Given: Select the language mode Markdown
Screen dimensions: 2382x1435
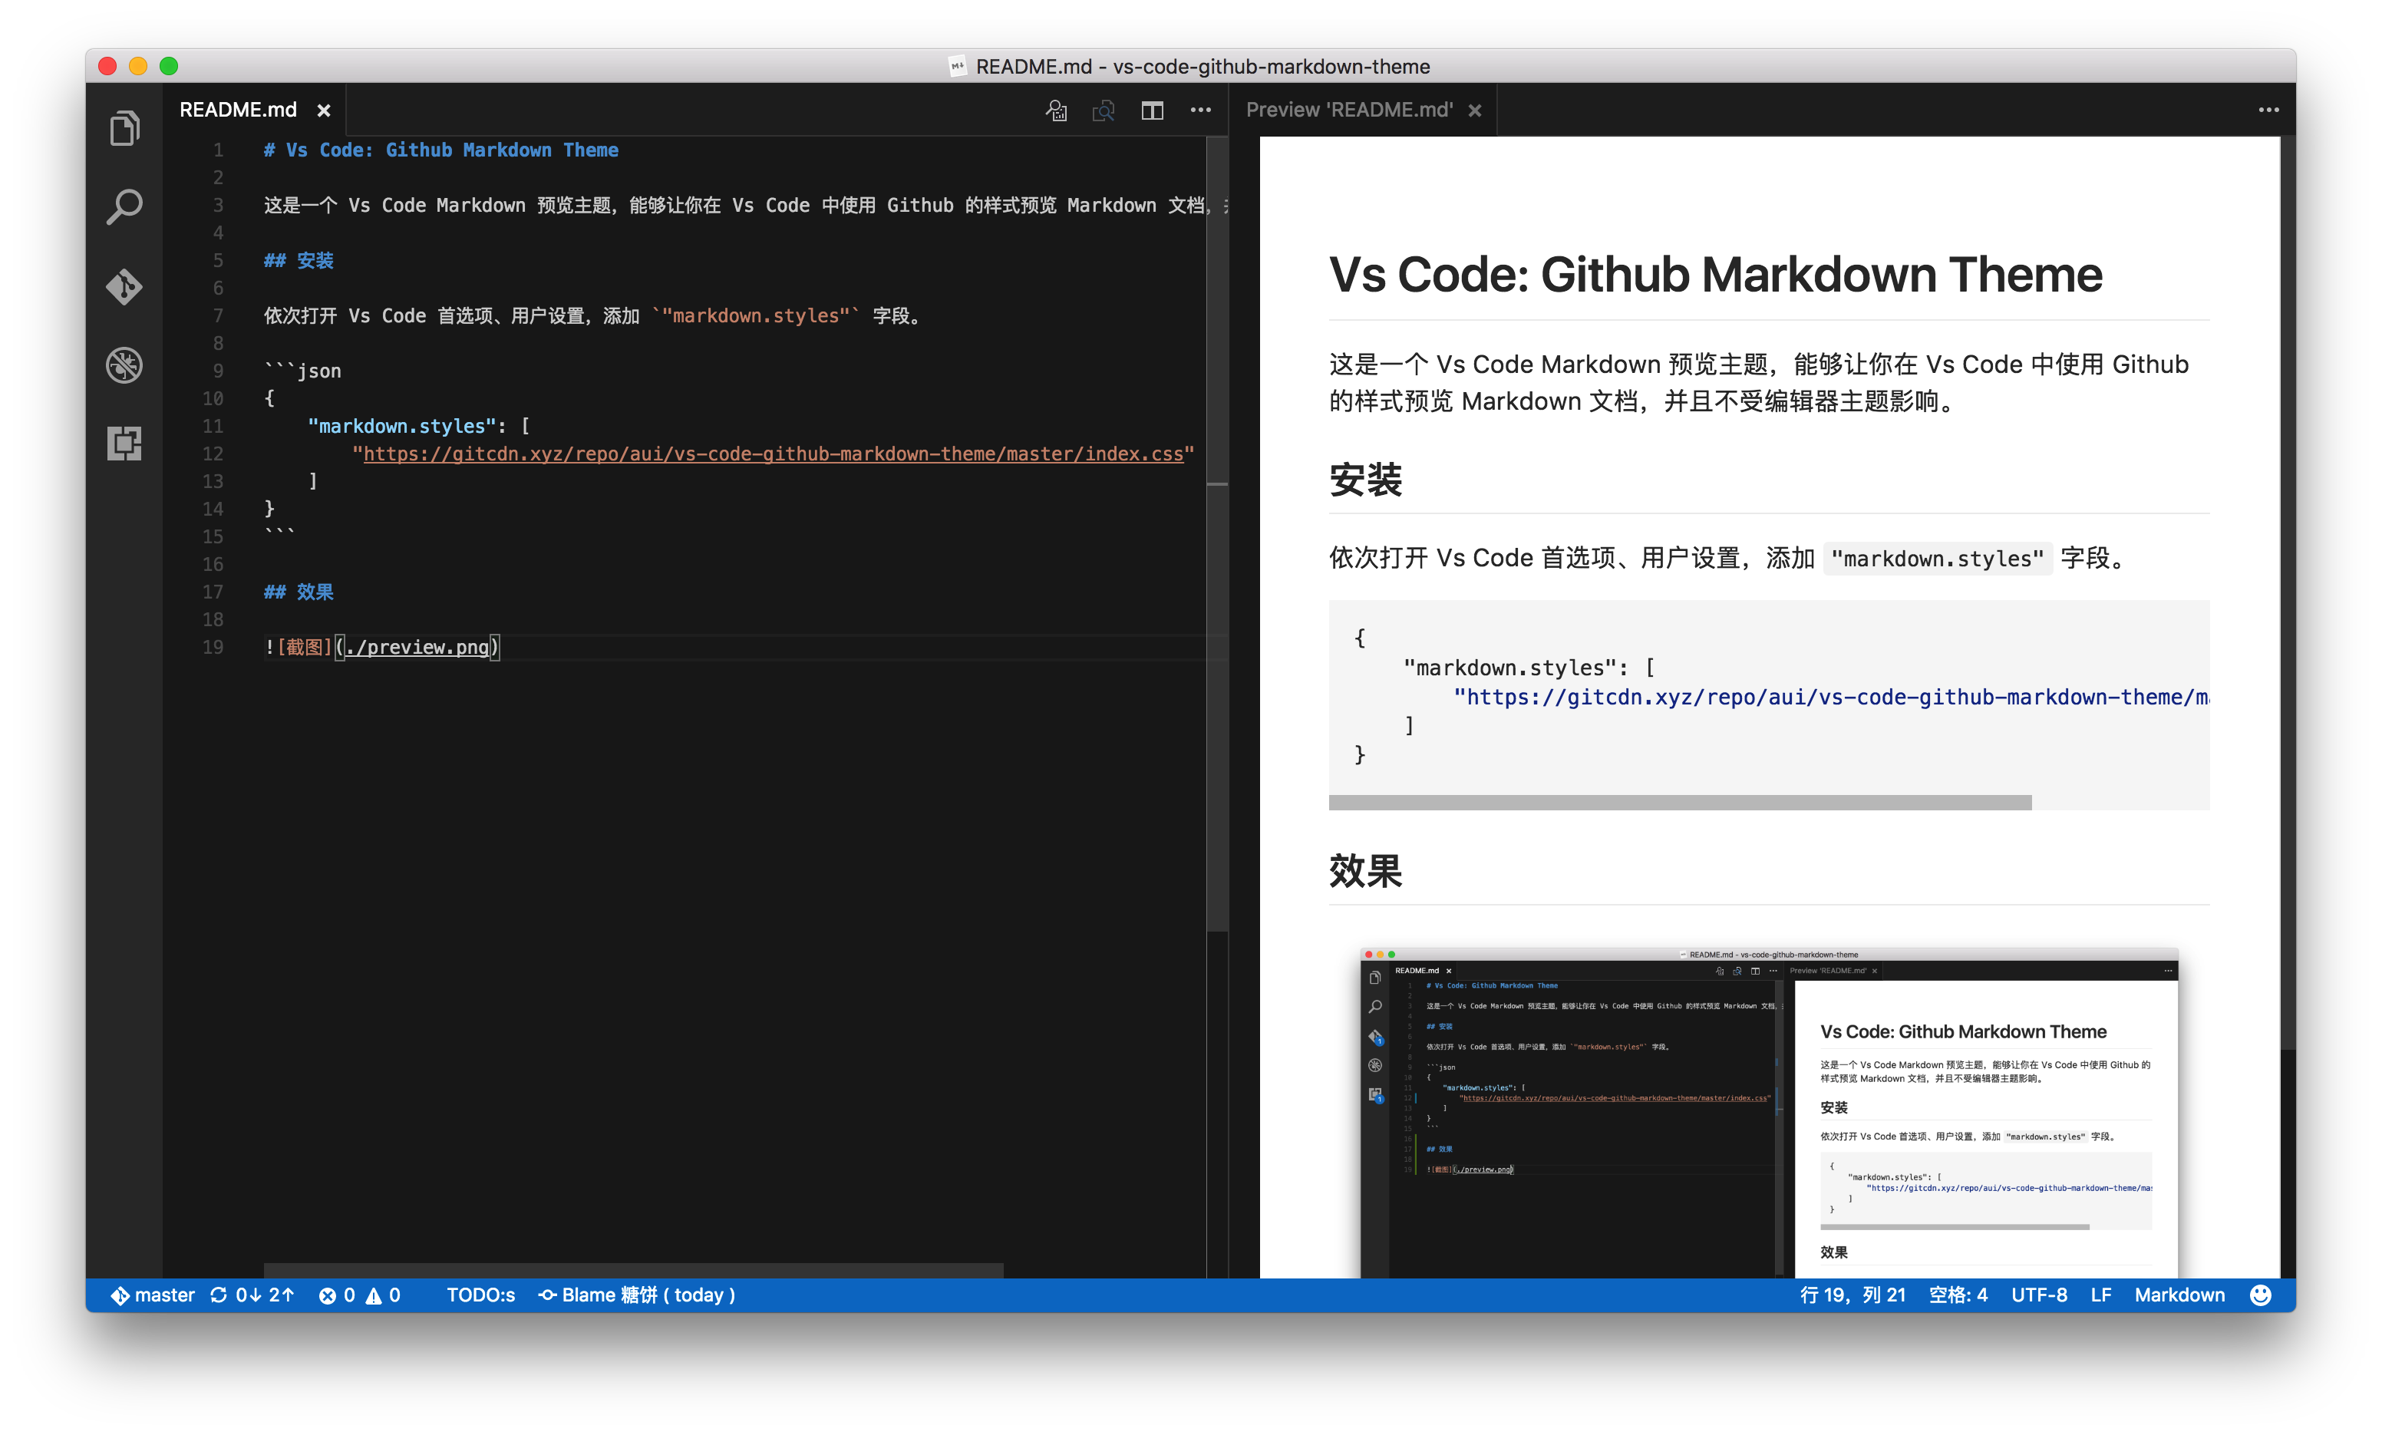Looking at the screenshot, I should [x=2180, y=1295].
